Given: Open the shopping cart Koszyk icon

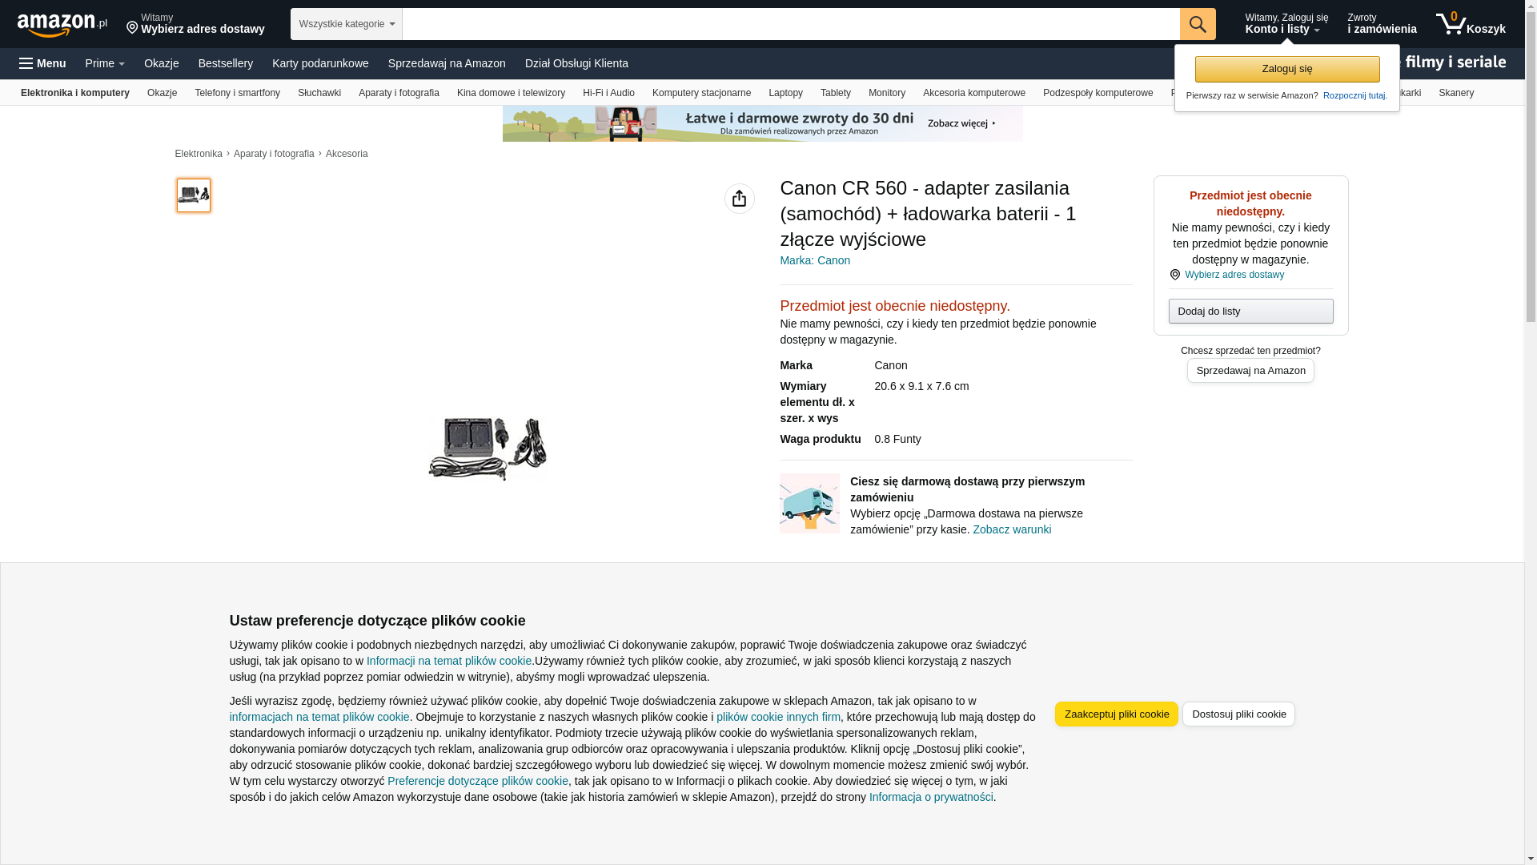Looking at the screenshot, I should 1471,24.
